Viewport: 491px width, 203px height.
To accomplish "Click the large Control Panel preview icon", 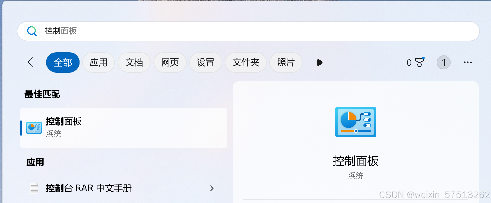I will pyautogui.click(x=356, y=122).
